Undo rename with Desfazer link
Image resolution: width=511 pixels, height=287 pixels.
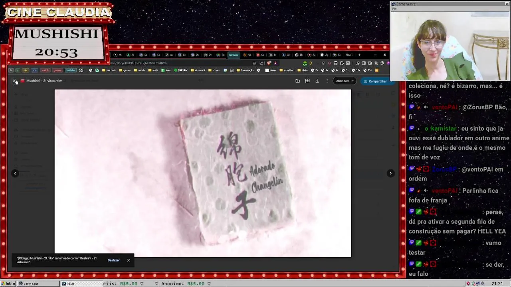(x=113, y=260)
